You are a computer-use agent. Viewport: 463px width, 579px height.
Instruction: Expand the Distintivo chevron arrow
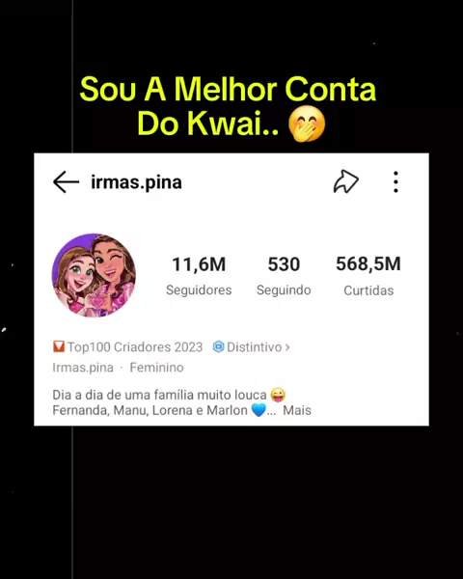click(x=287, y=347)
